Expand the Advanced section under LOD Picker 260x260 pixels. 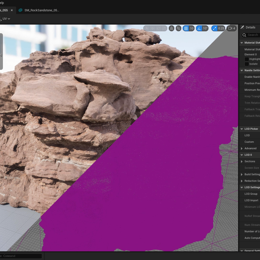click(x=242, y=148)
